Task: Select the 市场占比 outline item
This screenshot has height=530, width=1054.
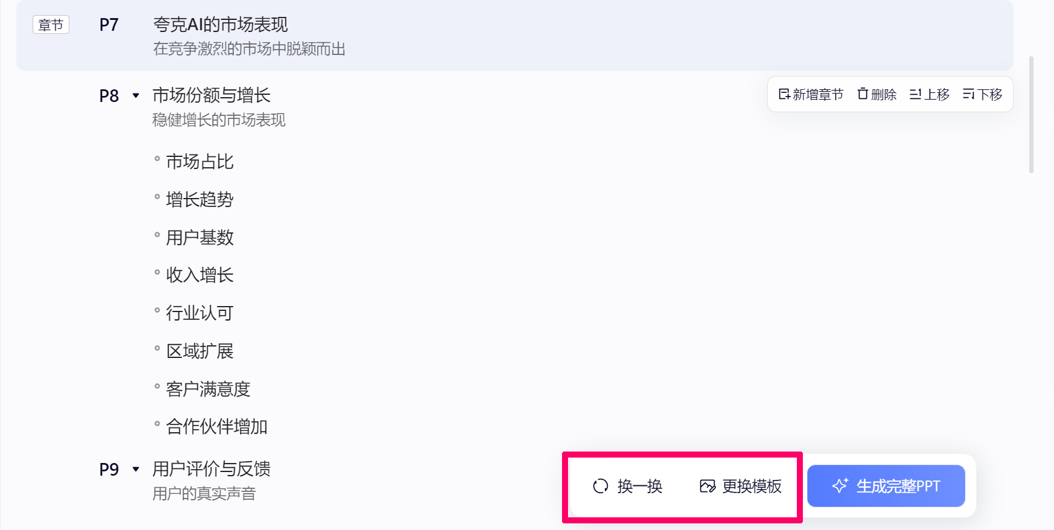Action: [x=200, y=161]
